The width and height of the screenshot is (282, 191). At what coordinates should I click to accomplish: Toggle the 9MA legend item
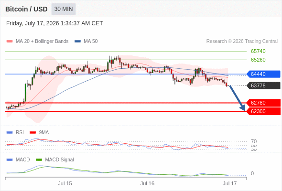point(39,132)
